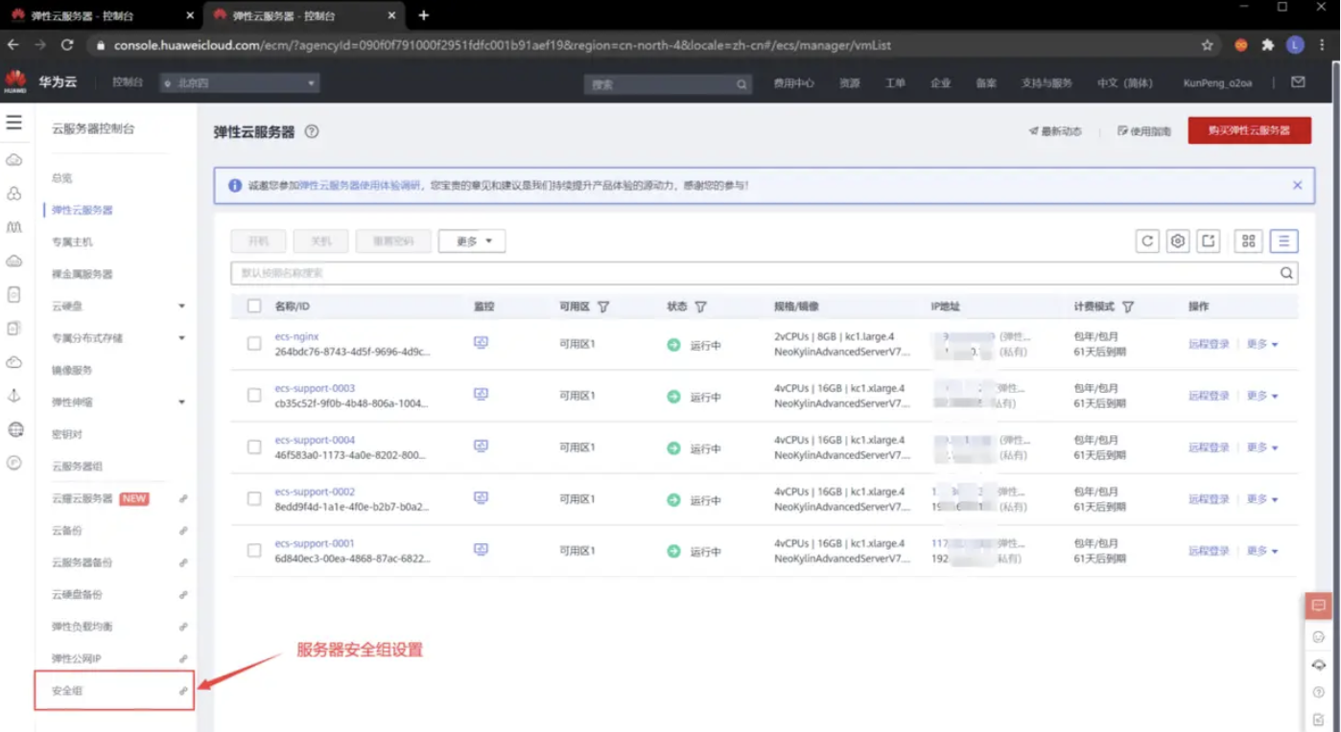
Task: Click the 购买弹性云服务器 red button
Action: [x=1249, y=130]
